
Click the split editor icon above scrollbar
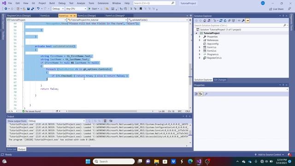190,20
